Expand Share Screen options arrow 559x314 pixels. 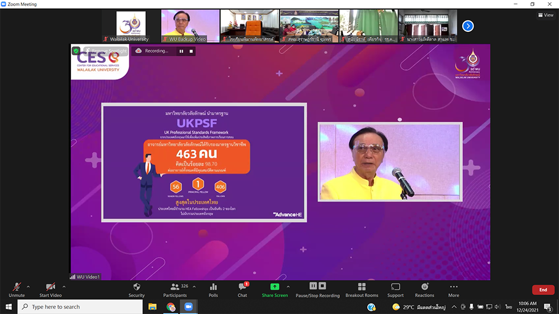[288, 287]
